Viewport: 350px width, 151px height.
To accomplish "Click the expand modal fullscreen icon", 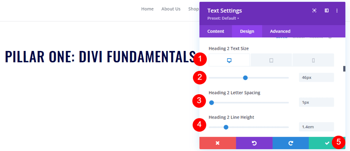I will [x=314, y=11].
